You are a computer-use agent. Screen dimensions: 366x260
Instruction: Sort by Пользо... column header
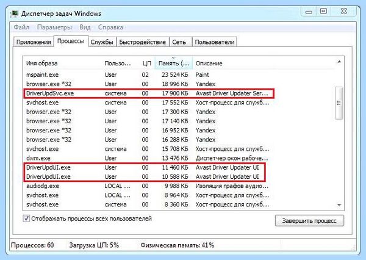click(120, 63)
